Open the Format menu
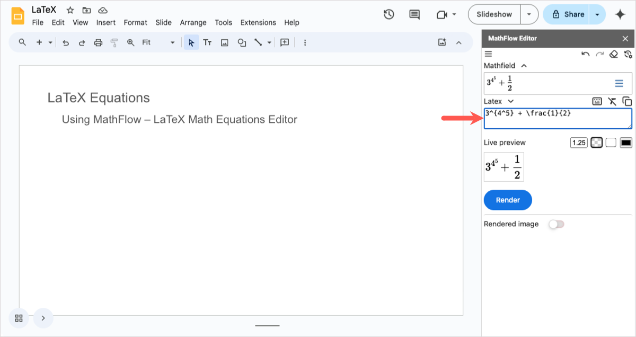 (x=136, y=23)
